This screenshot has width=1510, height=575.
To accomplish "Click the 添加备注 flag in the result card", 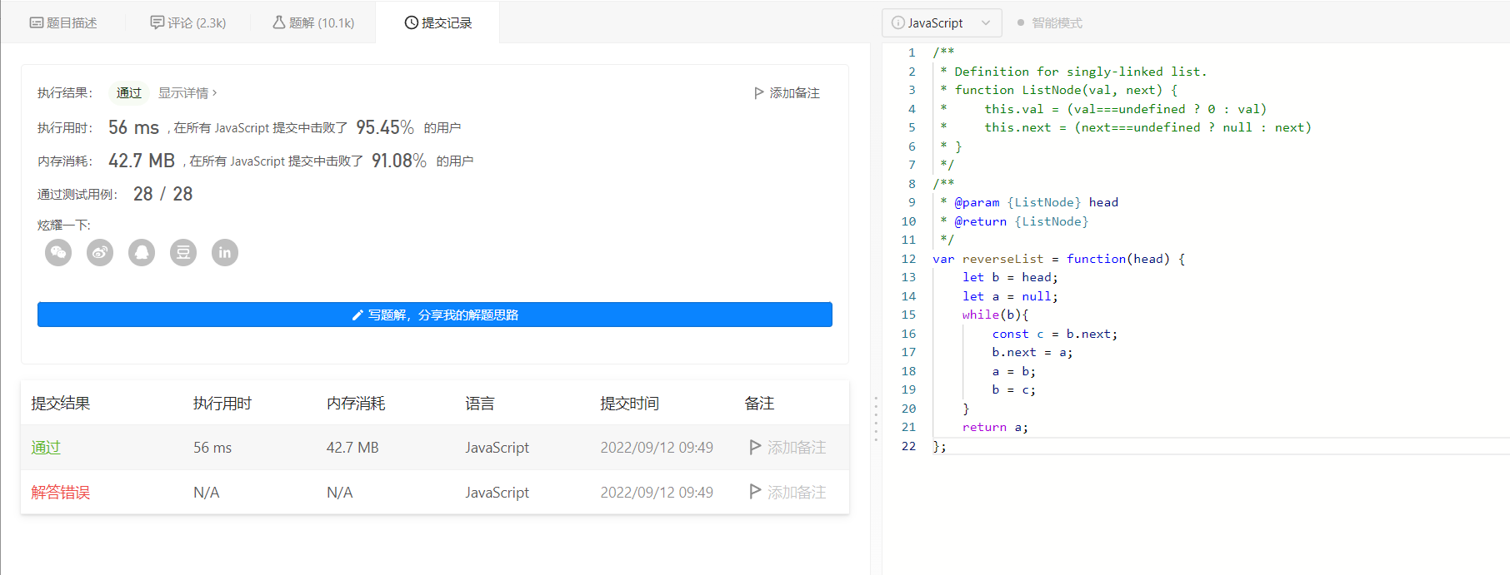I will point(787,93).
